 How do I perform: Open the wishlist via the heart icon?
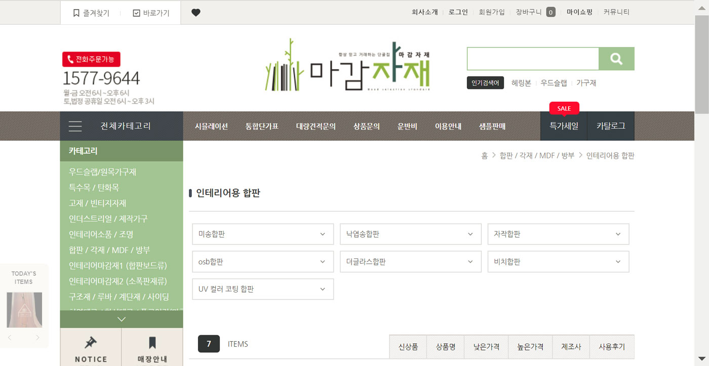point(196,12)
